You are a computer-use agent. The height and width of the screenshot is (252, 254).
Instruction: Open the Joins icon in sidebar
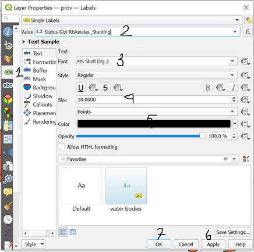[8, 153]
